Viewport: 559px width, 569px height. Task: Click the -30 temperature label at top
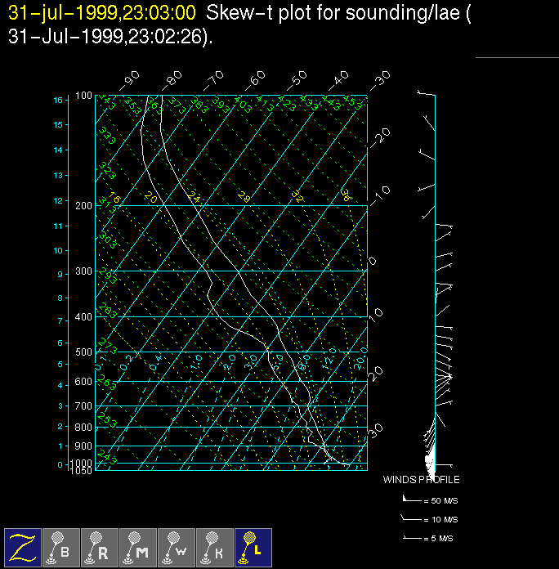click(379, 80)
